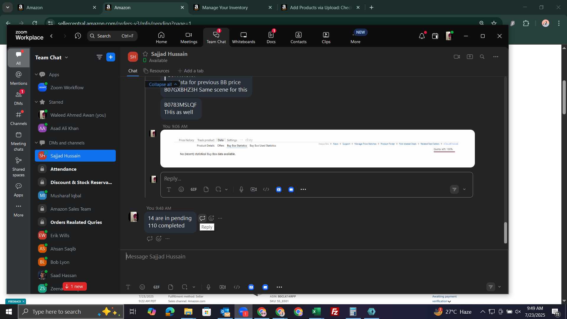This screenshot has height=319, width=567.
Task: Search within this chat
Action: click(482, 57)
